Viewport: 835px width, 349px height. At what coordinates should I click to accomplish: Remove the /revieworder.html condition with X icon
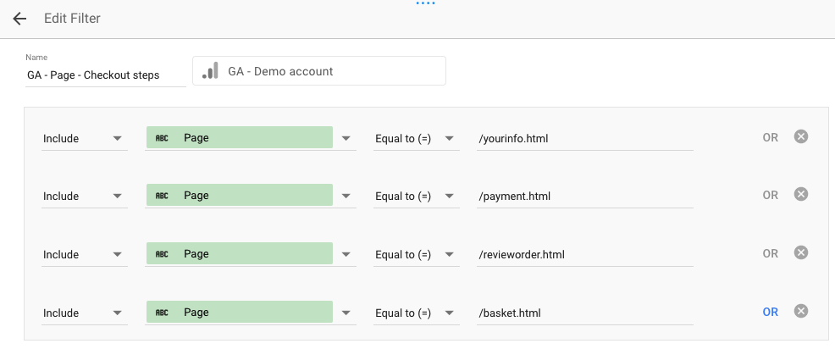801,252
